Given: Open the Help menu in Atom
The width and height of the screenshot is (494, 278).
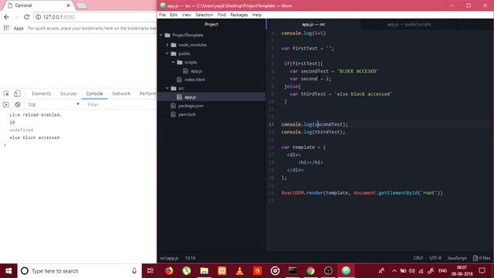Looking at the screenshot, I should coord(257,15).
